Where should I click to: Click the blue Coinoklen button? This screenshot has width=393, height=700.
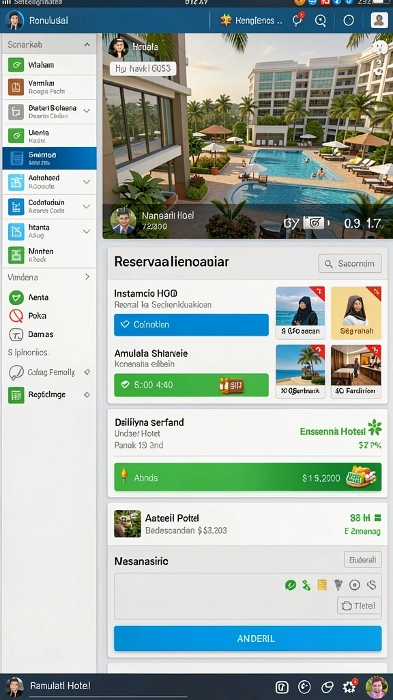point(191,325)
